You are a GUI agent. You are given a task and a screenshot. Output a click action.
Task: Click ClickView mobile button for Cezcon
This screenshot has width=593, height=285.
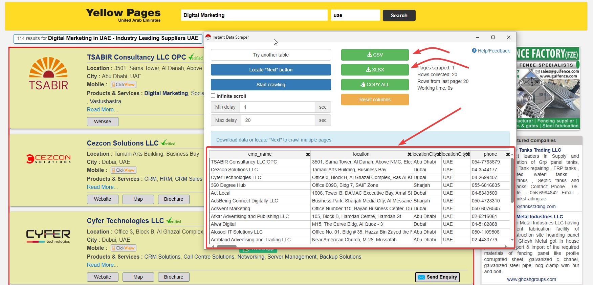[124, 170]
